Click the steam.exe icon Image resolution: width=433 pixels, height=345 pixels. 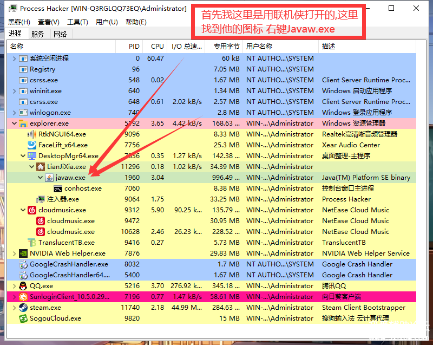(x=23, y=308)
